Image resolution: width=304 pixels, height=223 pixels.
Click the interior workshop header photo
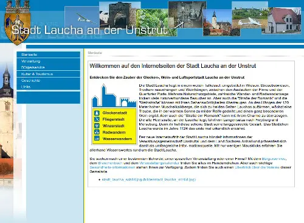pyautogui.click(x=187, y=14)
